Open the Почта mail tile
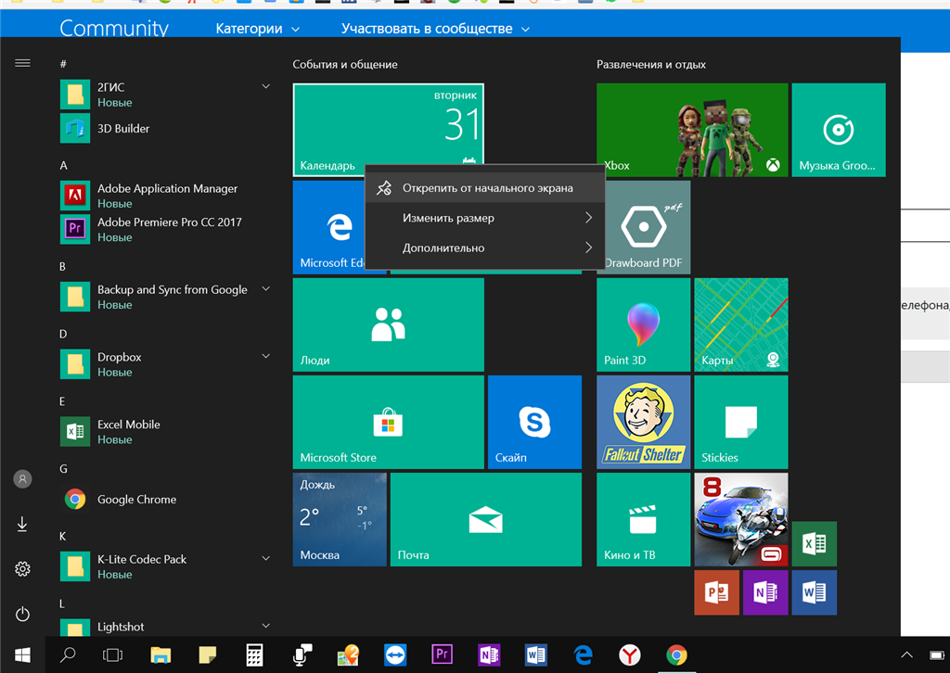 pyautogui.click(x=486, y=520)
